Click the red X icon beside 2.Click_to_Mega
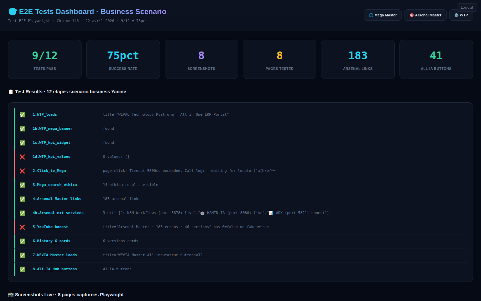This screenshot has width=481, height=301. 22,171
